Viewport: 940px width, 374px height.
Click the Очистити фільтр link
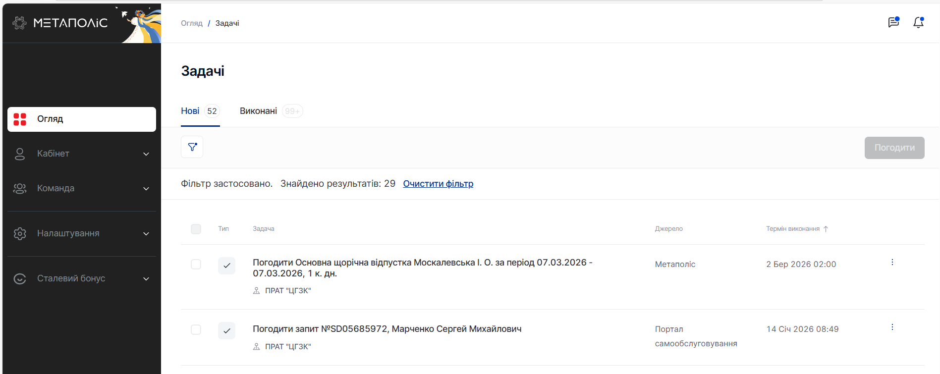coord(438,184)
